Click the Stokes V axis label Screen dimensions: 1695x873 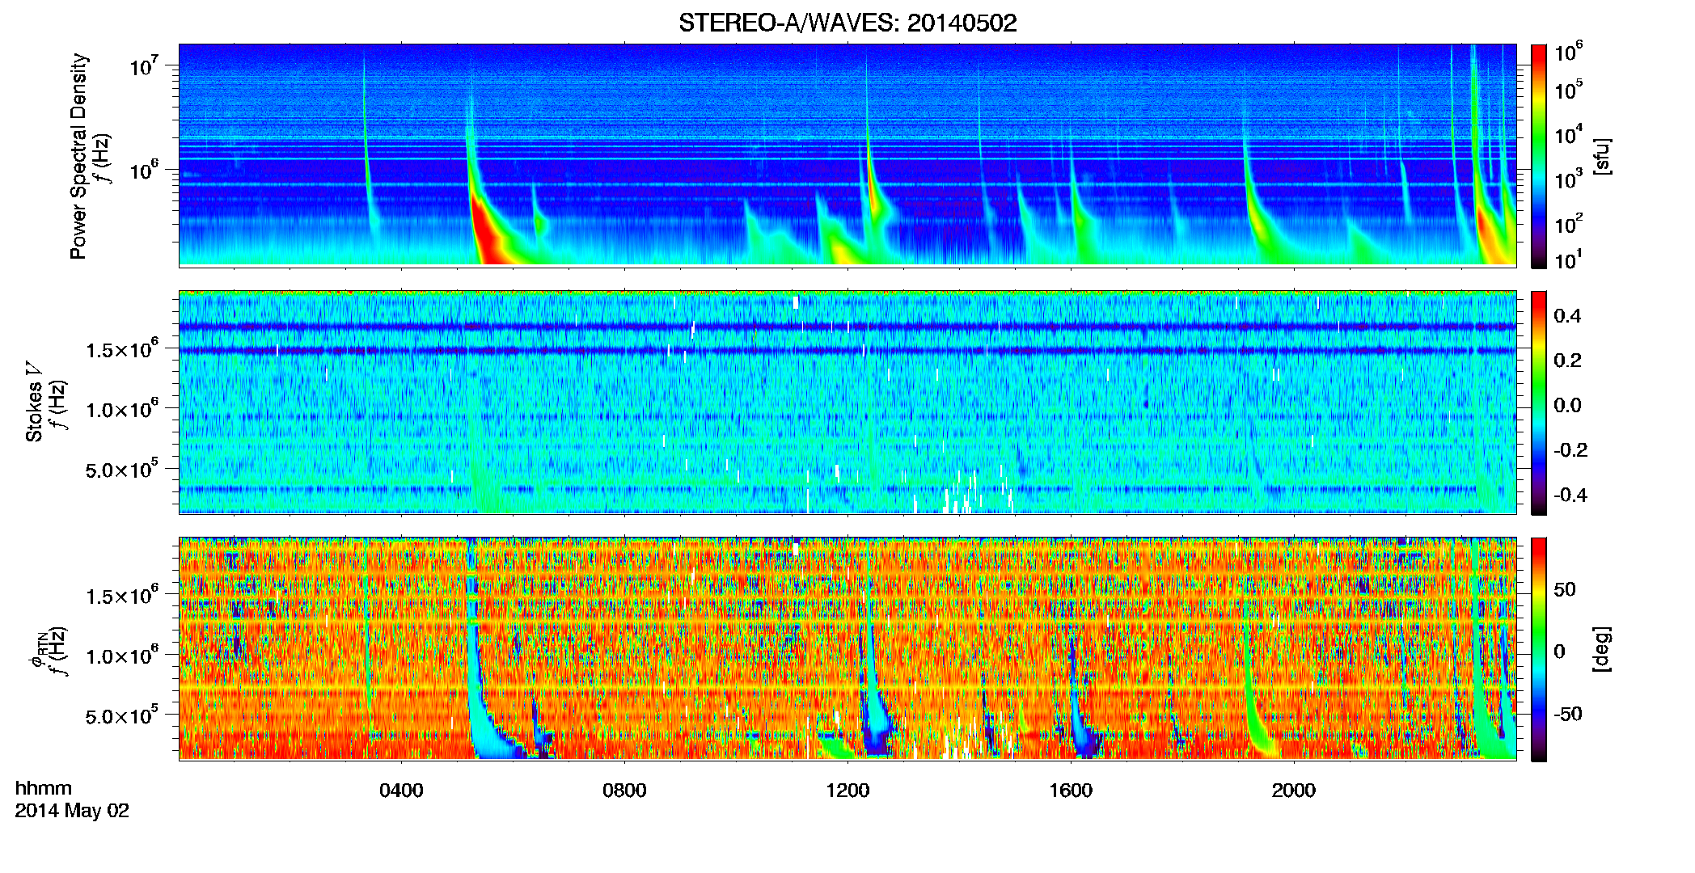(x=34, y=402)
